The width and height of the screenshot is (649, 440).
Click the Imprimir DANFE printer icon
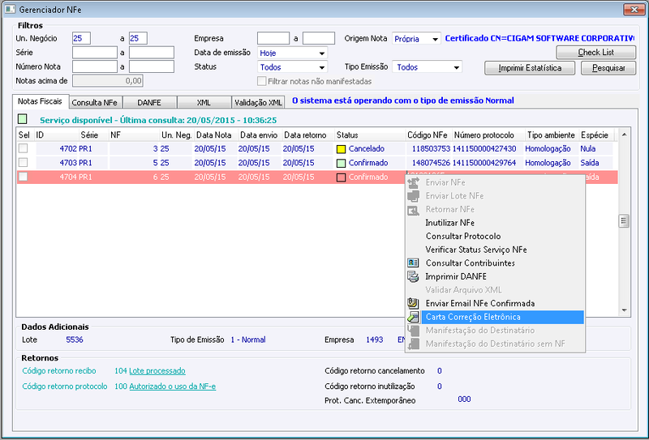[413, 276]
